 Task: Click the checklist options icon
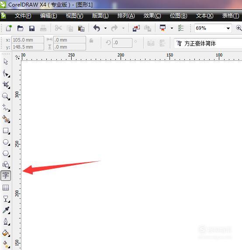coord(181,28)
